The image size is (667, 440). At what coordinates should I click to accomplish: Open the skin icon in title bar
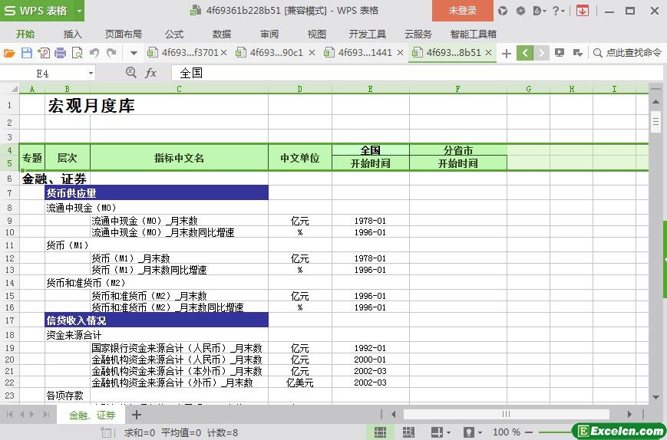point(503,11)
